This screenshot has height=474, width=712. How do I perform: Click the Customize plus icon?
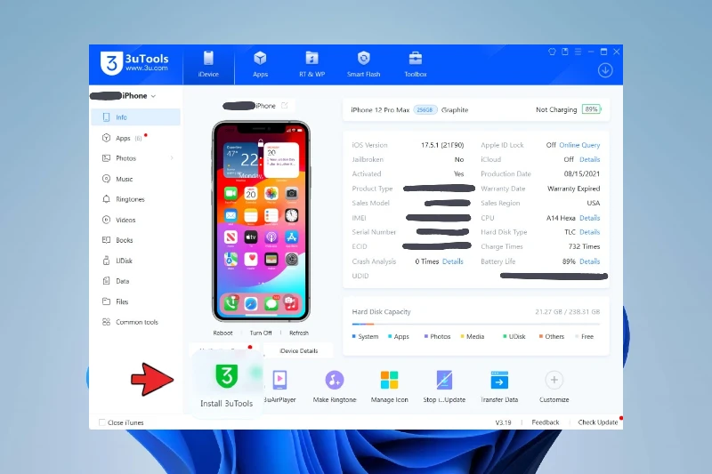point(554,380)
